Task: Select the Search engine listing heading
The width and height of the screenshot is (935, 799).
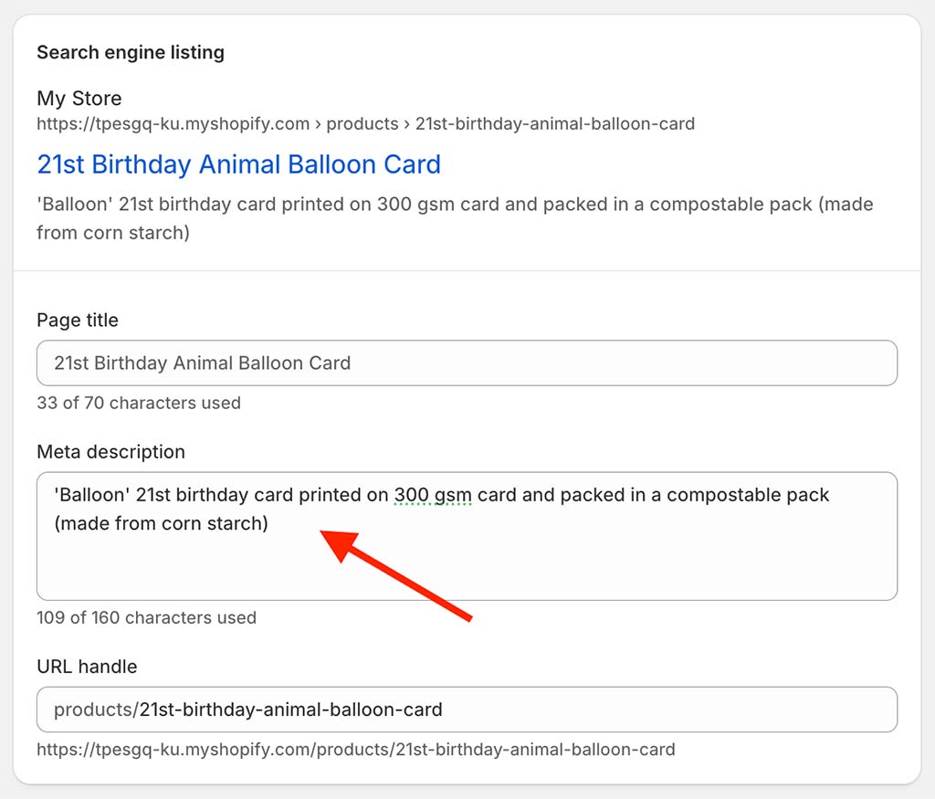Action: click(131, 52)
